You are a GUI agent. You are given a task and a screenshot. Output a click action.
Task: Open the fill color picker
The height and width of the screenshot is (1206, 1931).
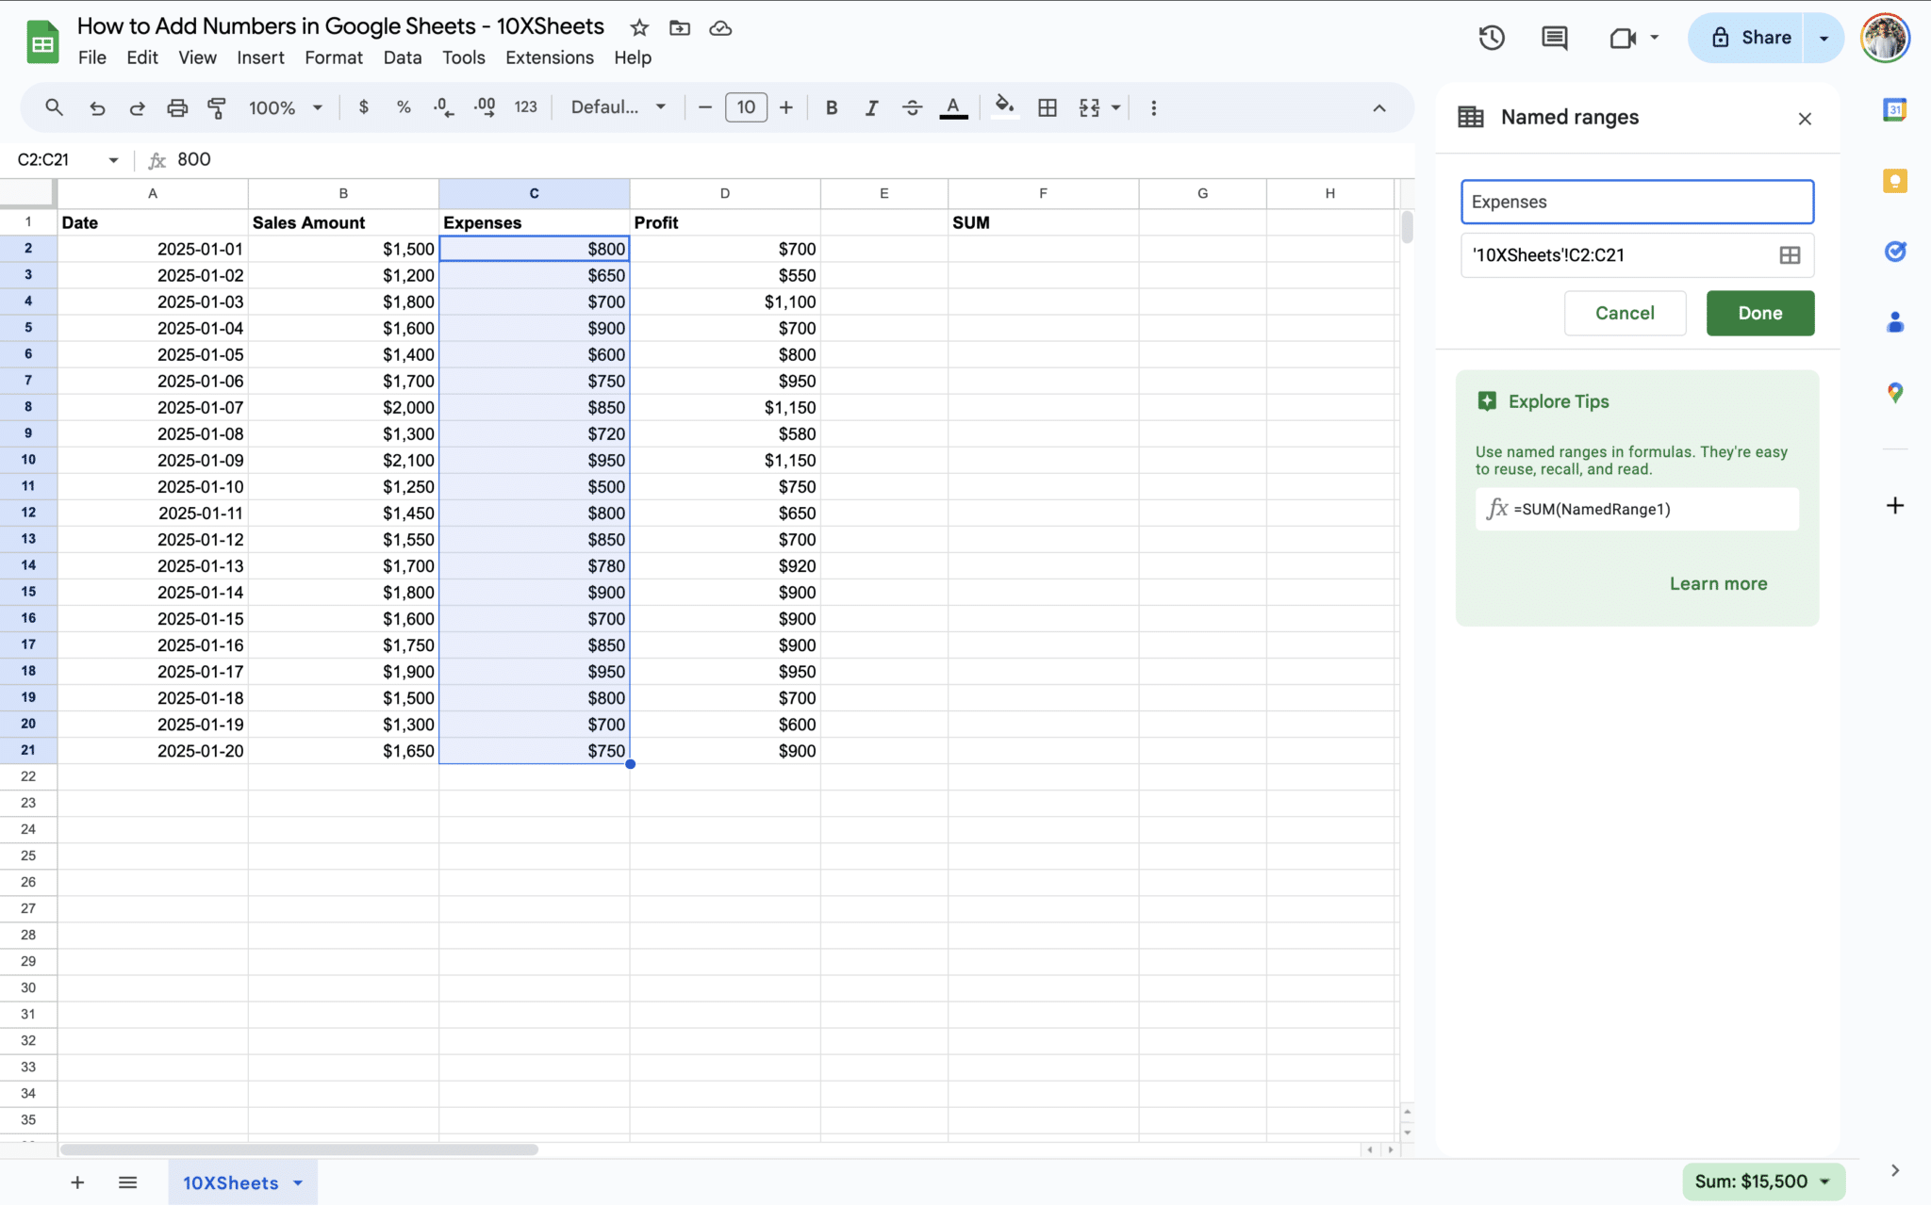pyautogui.click(x=1004, y=106)
